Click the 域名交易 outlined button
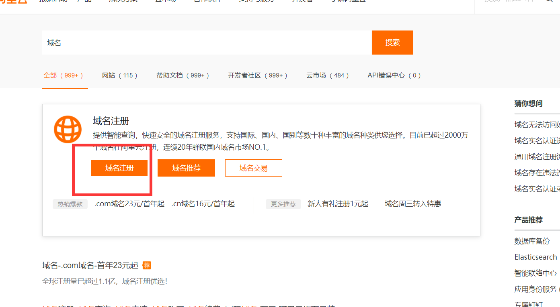Image resolution: width=560 pixels, height=307 pixels. coord(253,168)
